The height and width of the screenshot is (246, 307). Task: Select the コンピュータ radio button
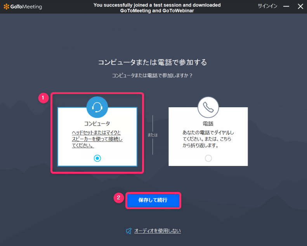tap(97, 158)
